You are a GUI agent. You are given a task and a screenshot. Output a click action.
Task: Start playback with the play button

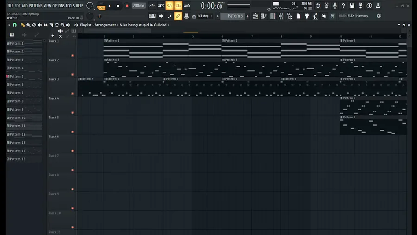109,6
